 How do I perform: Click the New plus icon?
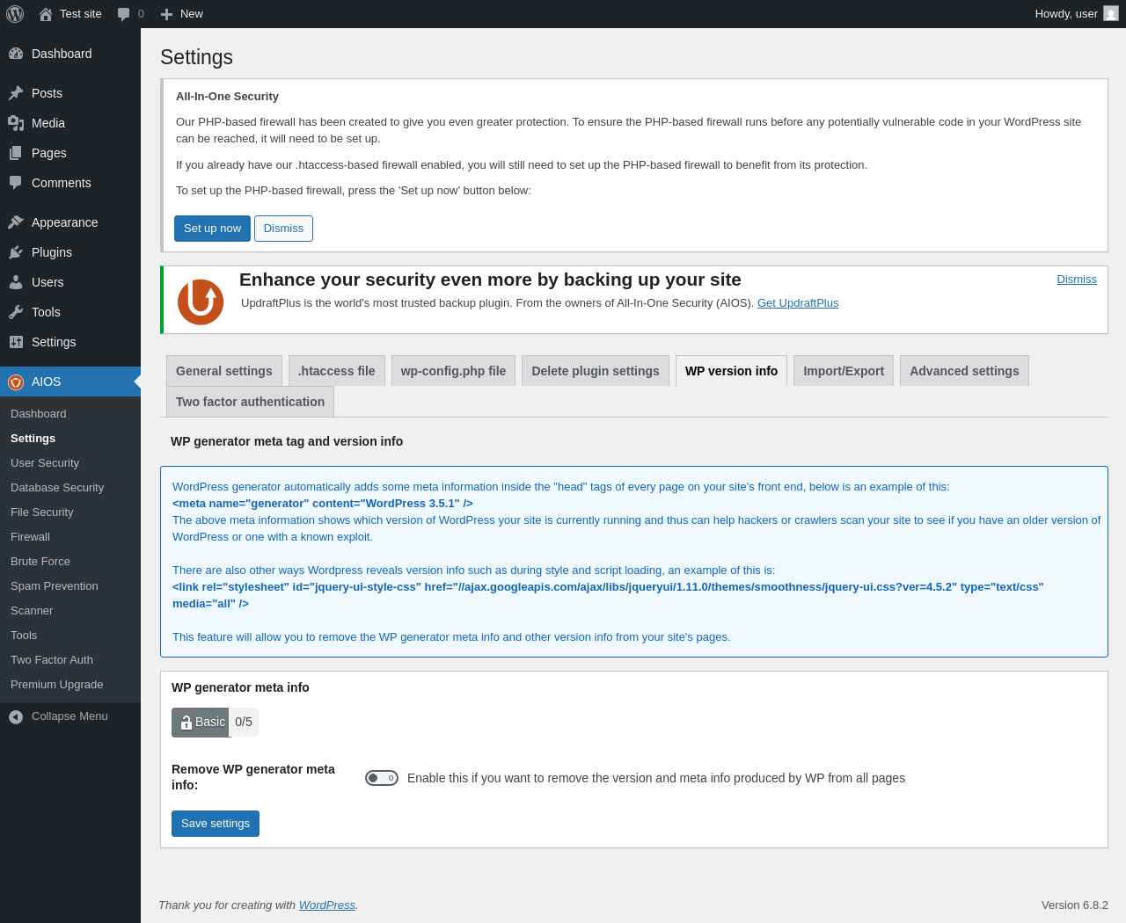click(x=166, y=14)
